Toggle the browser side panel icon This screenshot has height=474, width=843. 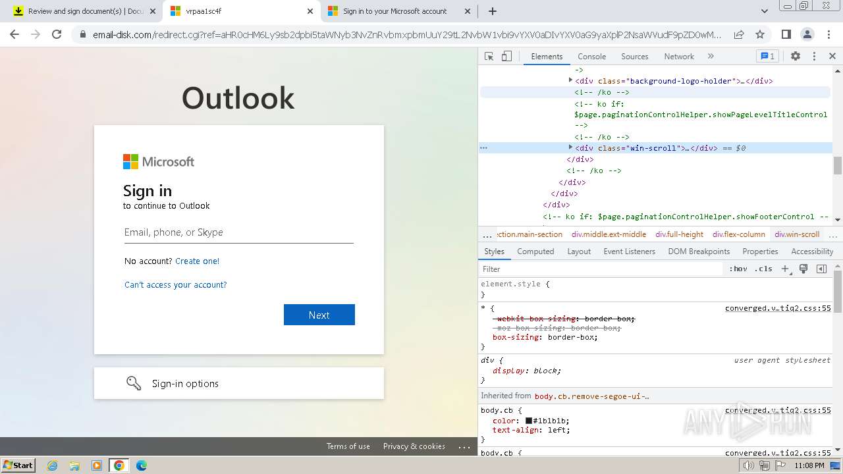click(786, 34)
